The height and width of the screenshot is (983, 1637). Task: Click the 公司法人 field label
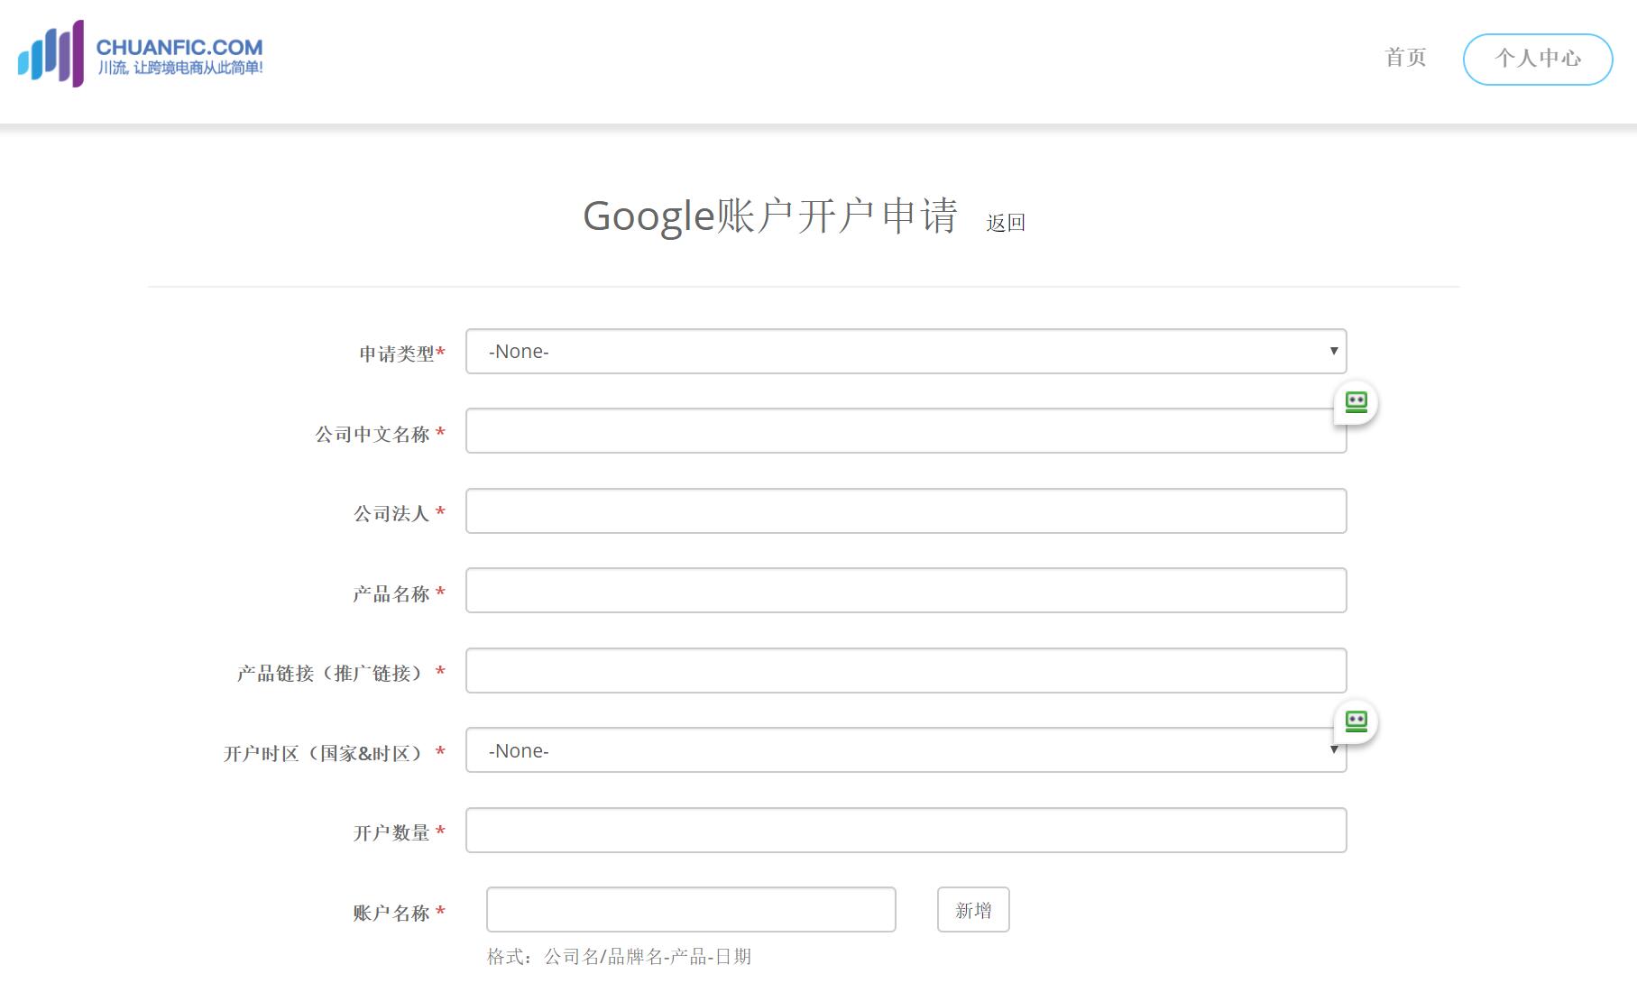click(400, 513)
